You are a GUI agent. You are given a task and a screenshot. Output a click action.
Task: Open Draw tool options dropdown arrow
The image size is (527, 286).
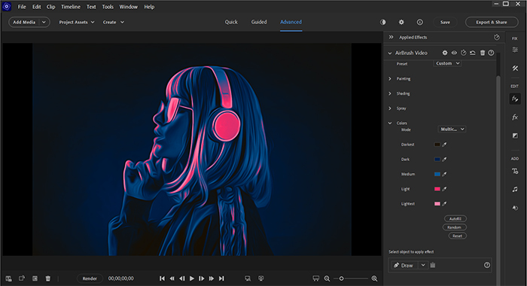click(423, 265)
